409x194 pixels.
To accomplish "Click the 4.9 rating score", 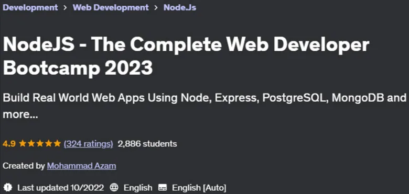I will click(x=9, y=144).
